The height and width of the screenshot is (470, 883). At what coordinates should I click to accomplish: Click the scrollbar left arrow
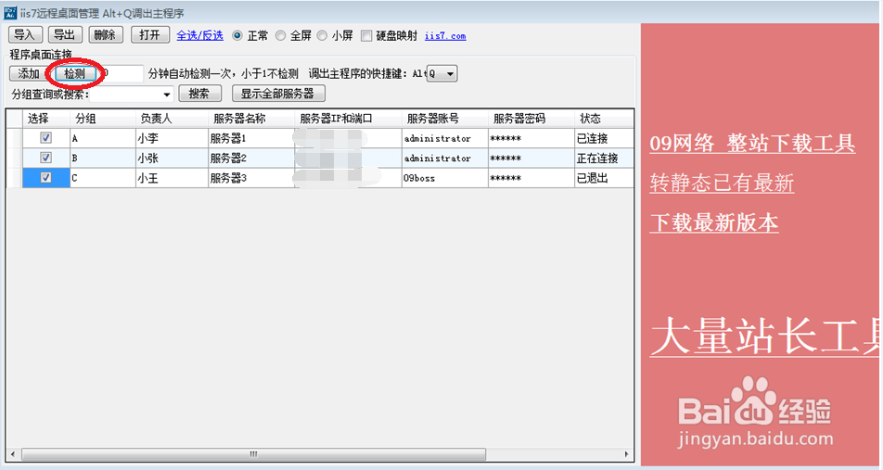[x=12, y=453]
